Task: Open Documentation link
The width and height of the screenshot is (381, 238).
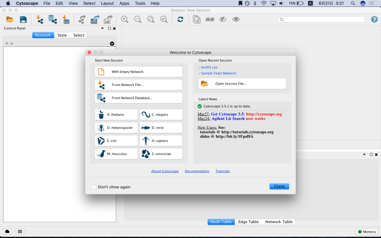Action: [197, 171]
